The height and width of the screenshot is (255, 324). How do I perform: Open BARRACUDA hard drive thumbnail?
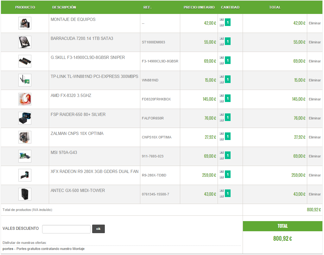(25, 42)
